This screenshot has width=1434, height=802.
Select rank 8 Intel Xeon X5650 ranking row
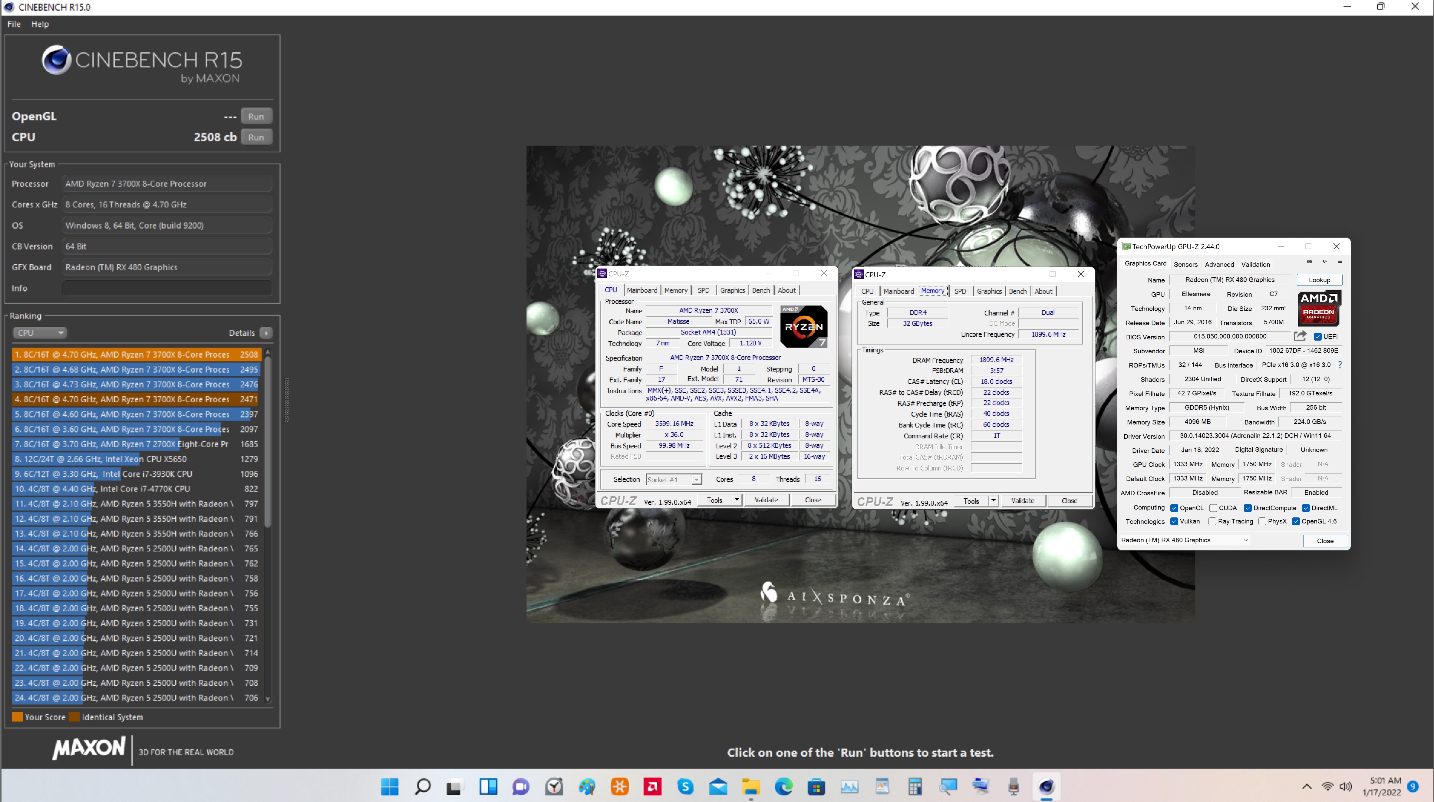click(x=137, y=459)
